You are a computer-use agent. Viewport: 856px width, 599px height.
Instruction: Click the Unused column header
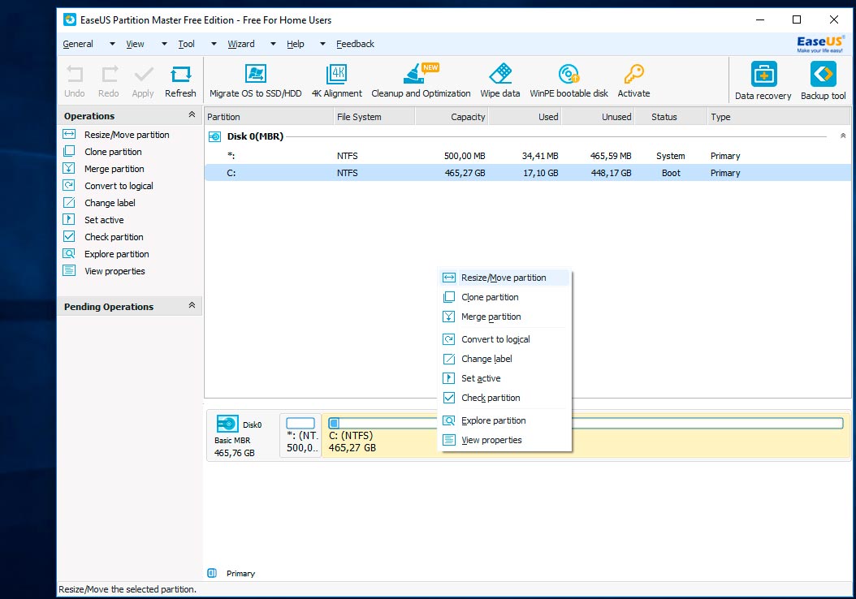point(598,117)
